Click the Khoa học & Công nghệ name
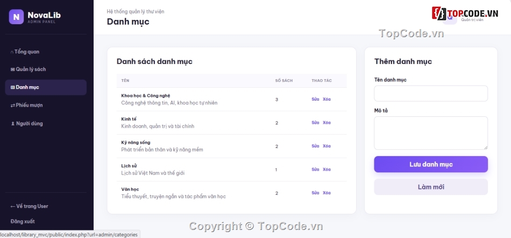Image resolution: width=511 pixels, height=238 pixels. (146, 96)
